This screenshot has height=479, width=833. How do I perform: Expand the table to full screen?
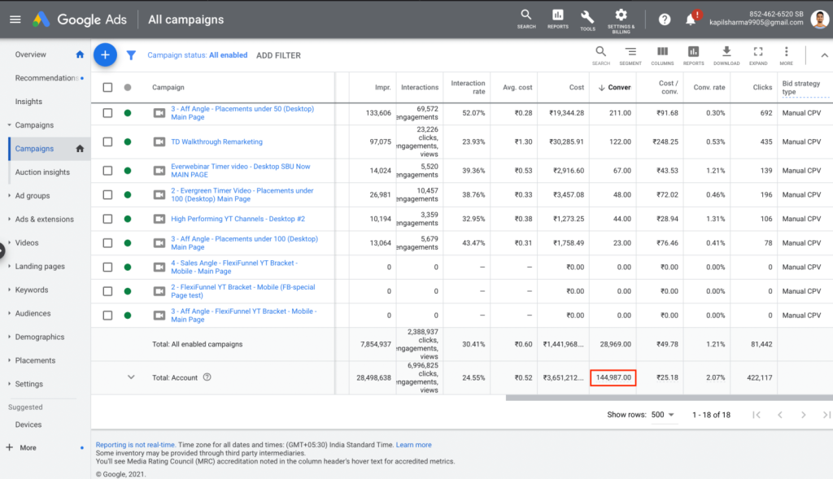tap(758, 55)
